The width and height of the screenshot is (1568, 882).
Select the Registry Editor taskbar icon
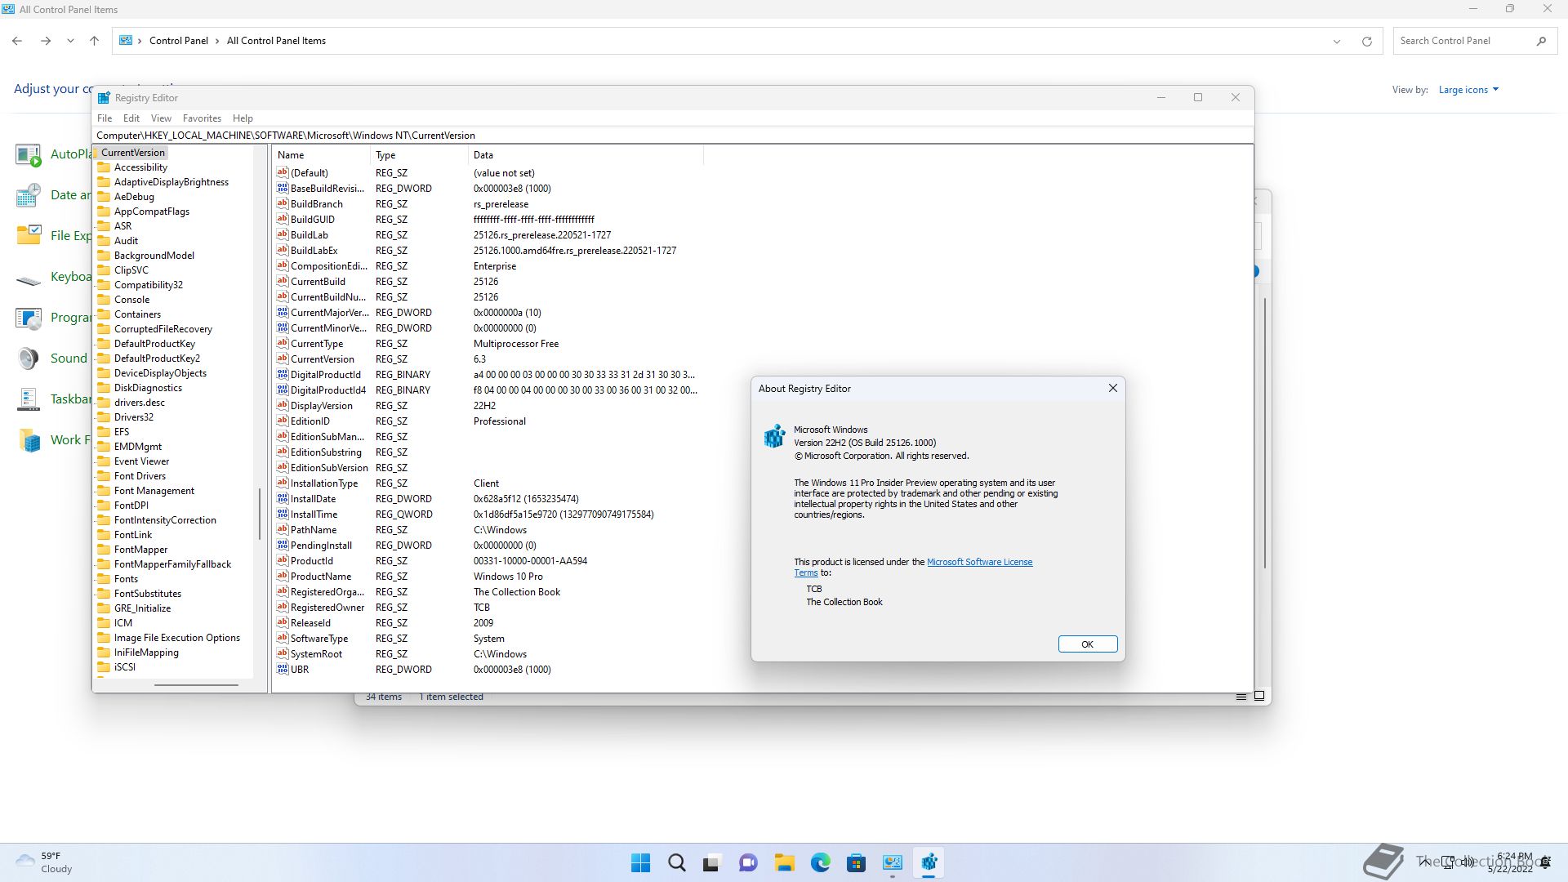pyautogui.click(x=929, y=862)
